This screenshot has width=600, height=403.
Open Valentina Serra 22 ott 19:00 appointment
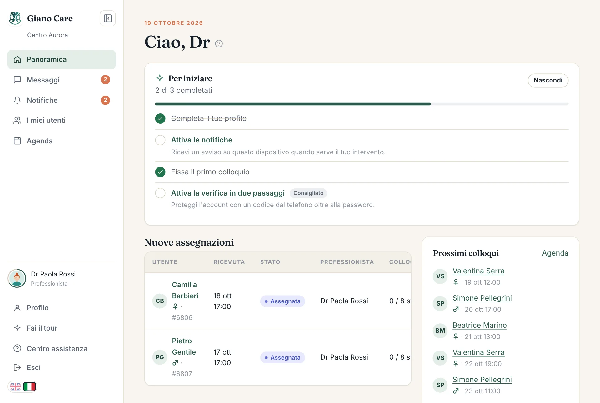(x=478, y=352)
